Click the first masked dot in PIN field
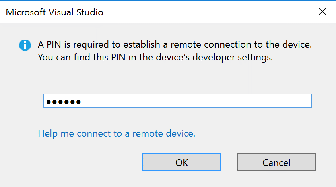This screenshot has height=187, width=336. [49, 102]
